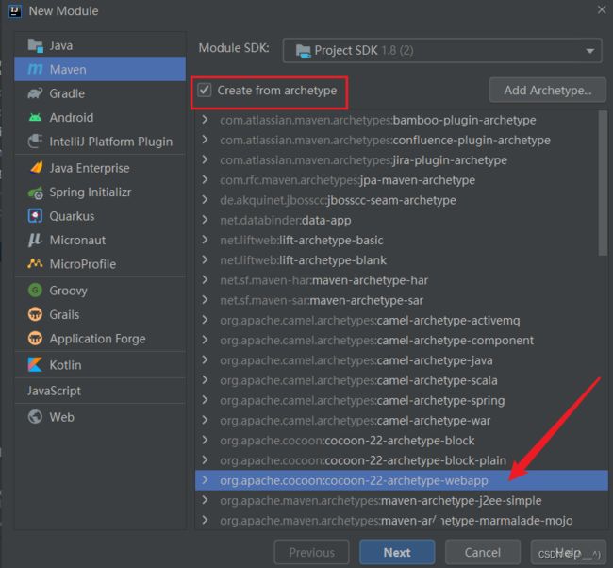Select camel-archetype-war row
Screen dimensions: 613x568
(x=396, y=420)
